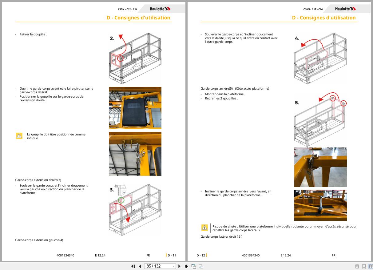
Task: Jump to the last page
Action: 186,266
